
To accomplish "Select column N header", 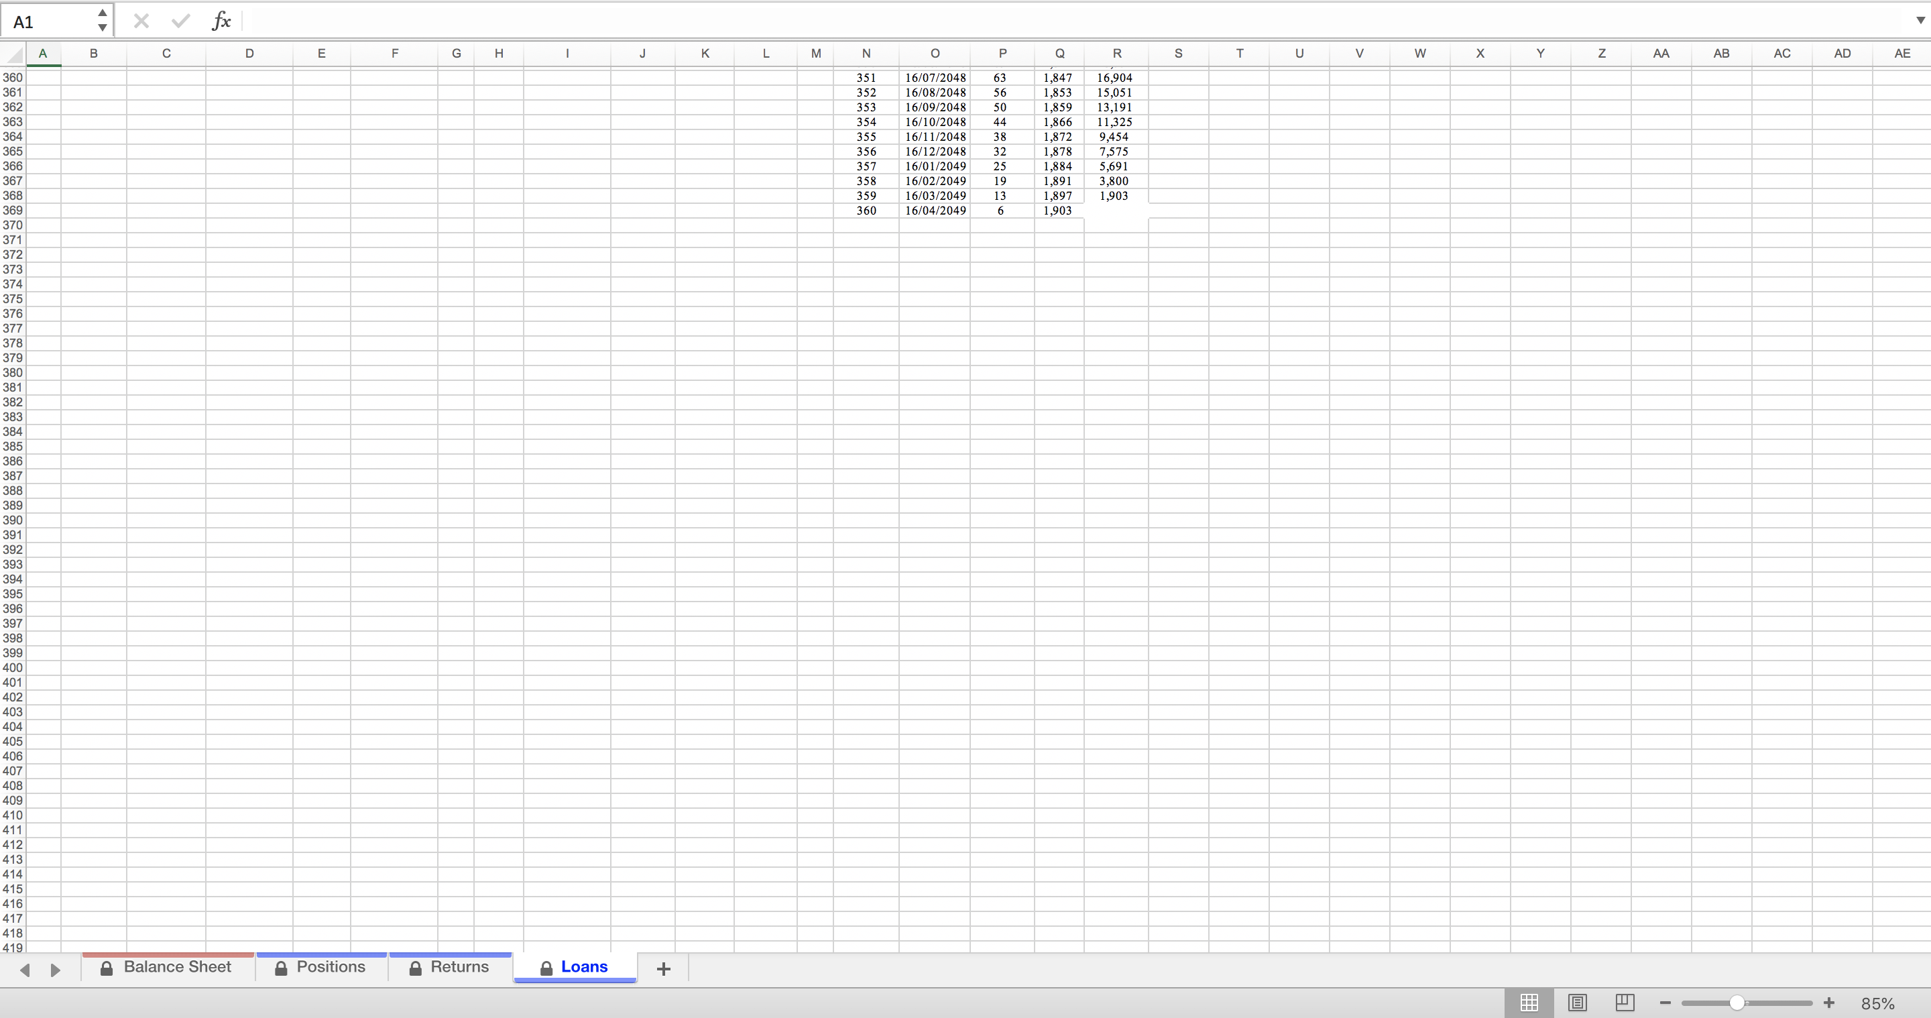I will pyautogui.click(x=866, y=53).
